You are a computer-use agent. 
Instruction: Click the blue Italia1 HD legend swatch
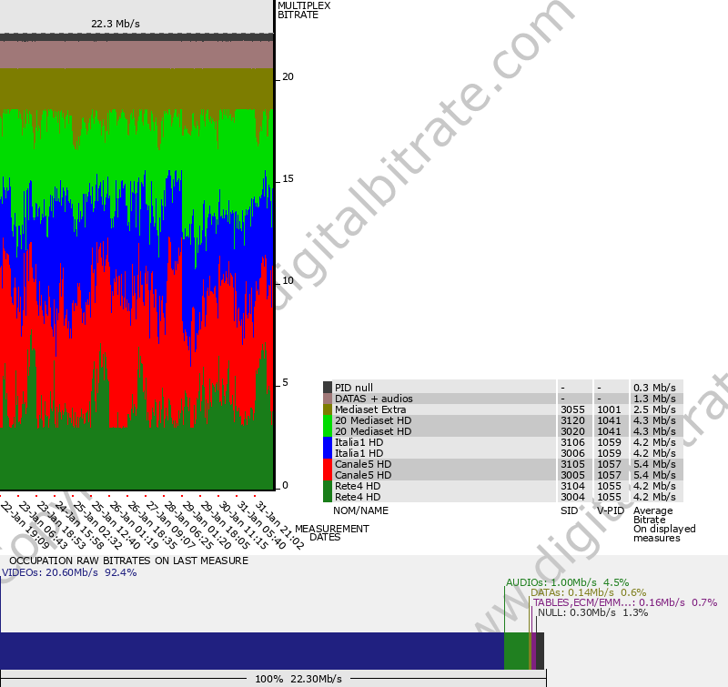pos(328,448)
